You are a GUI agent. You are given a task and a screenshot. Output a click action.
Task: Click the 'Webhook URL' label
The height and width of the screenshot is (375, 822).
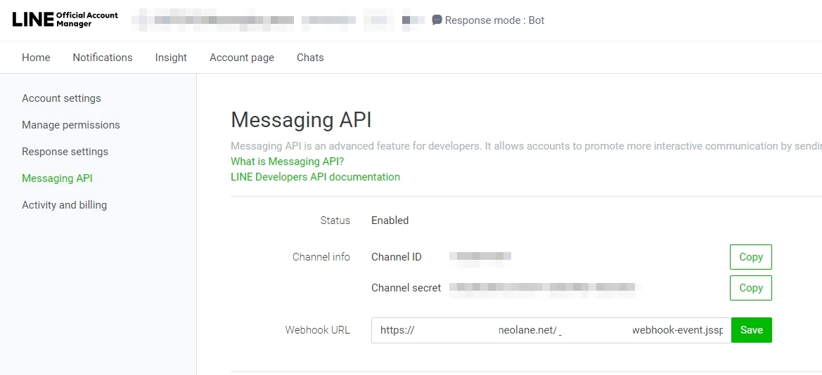click(x=318, y=330)
